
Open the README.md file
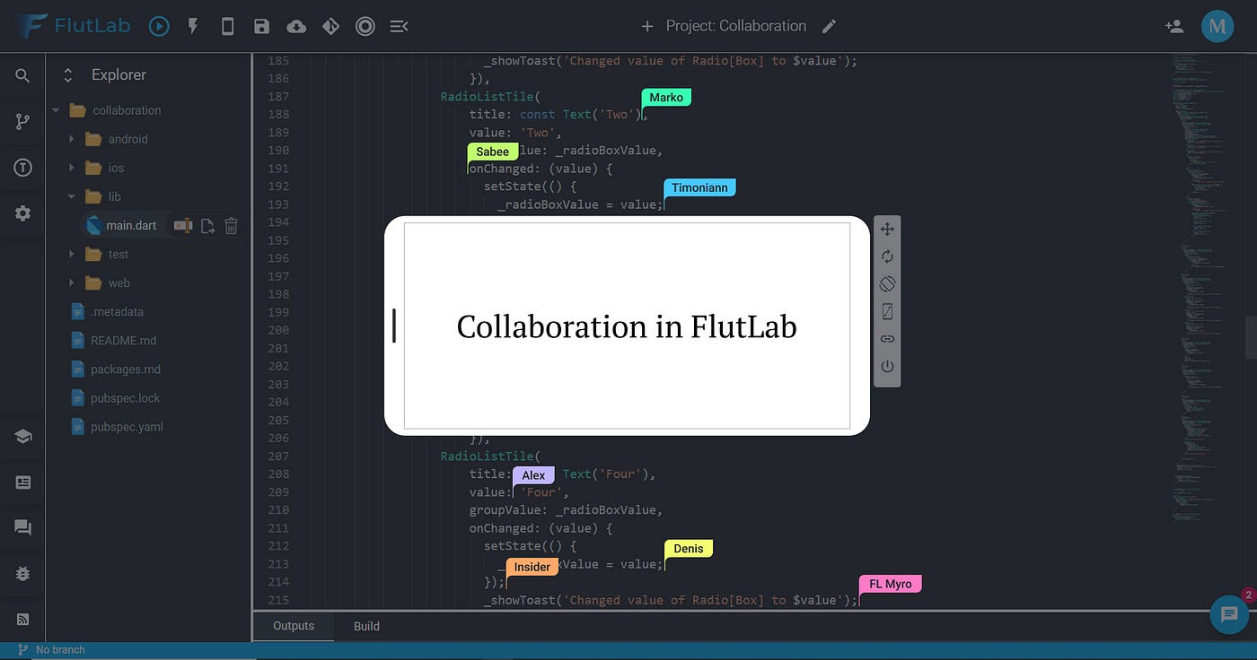click(123, 340)
